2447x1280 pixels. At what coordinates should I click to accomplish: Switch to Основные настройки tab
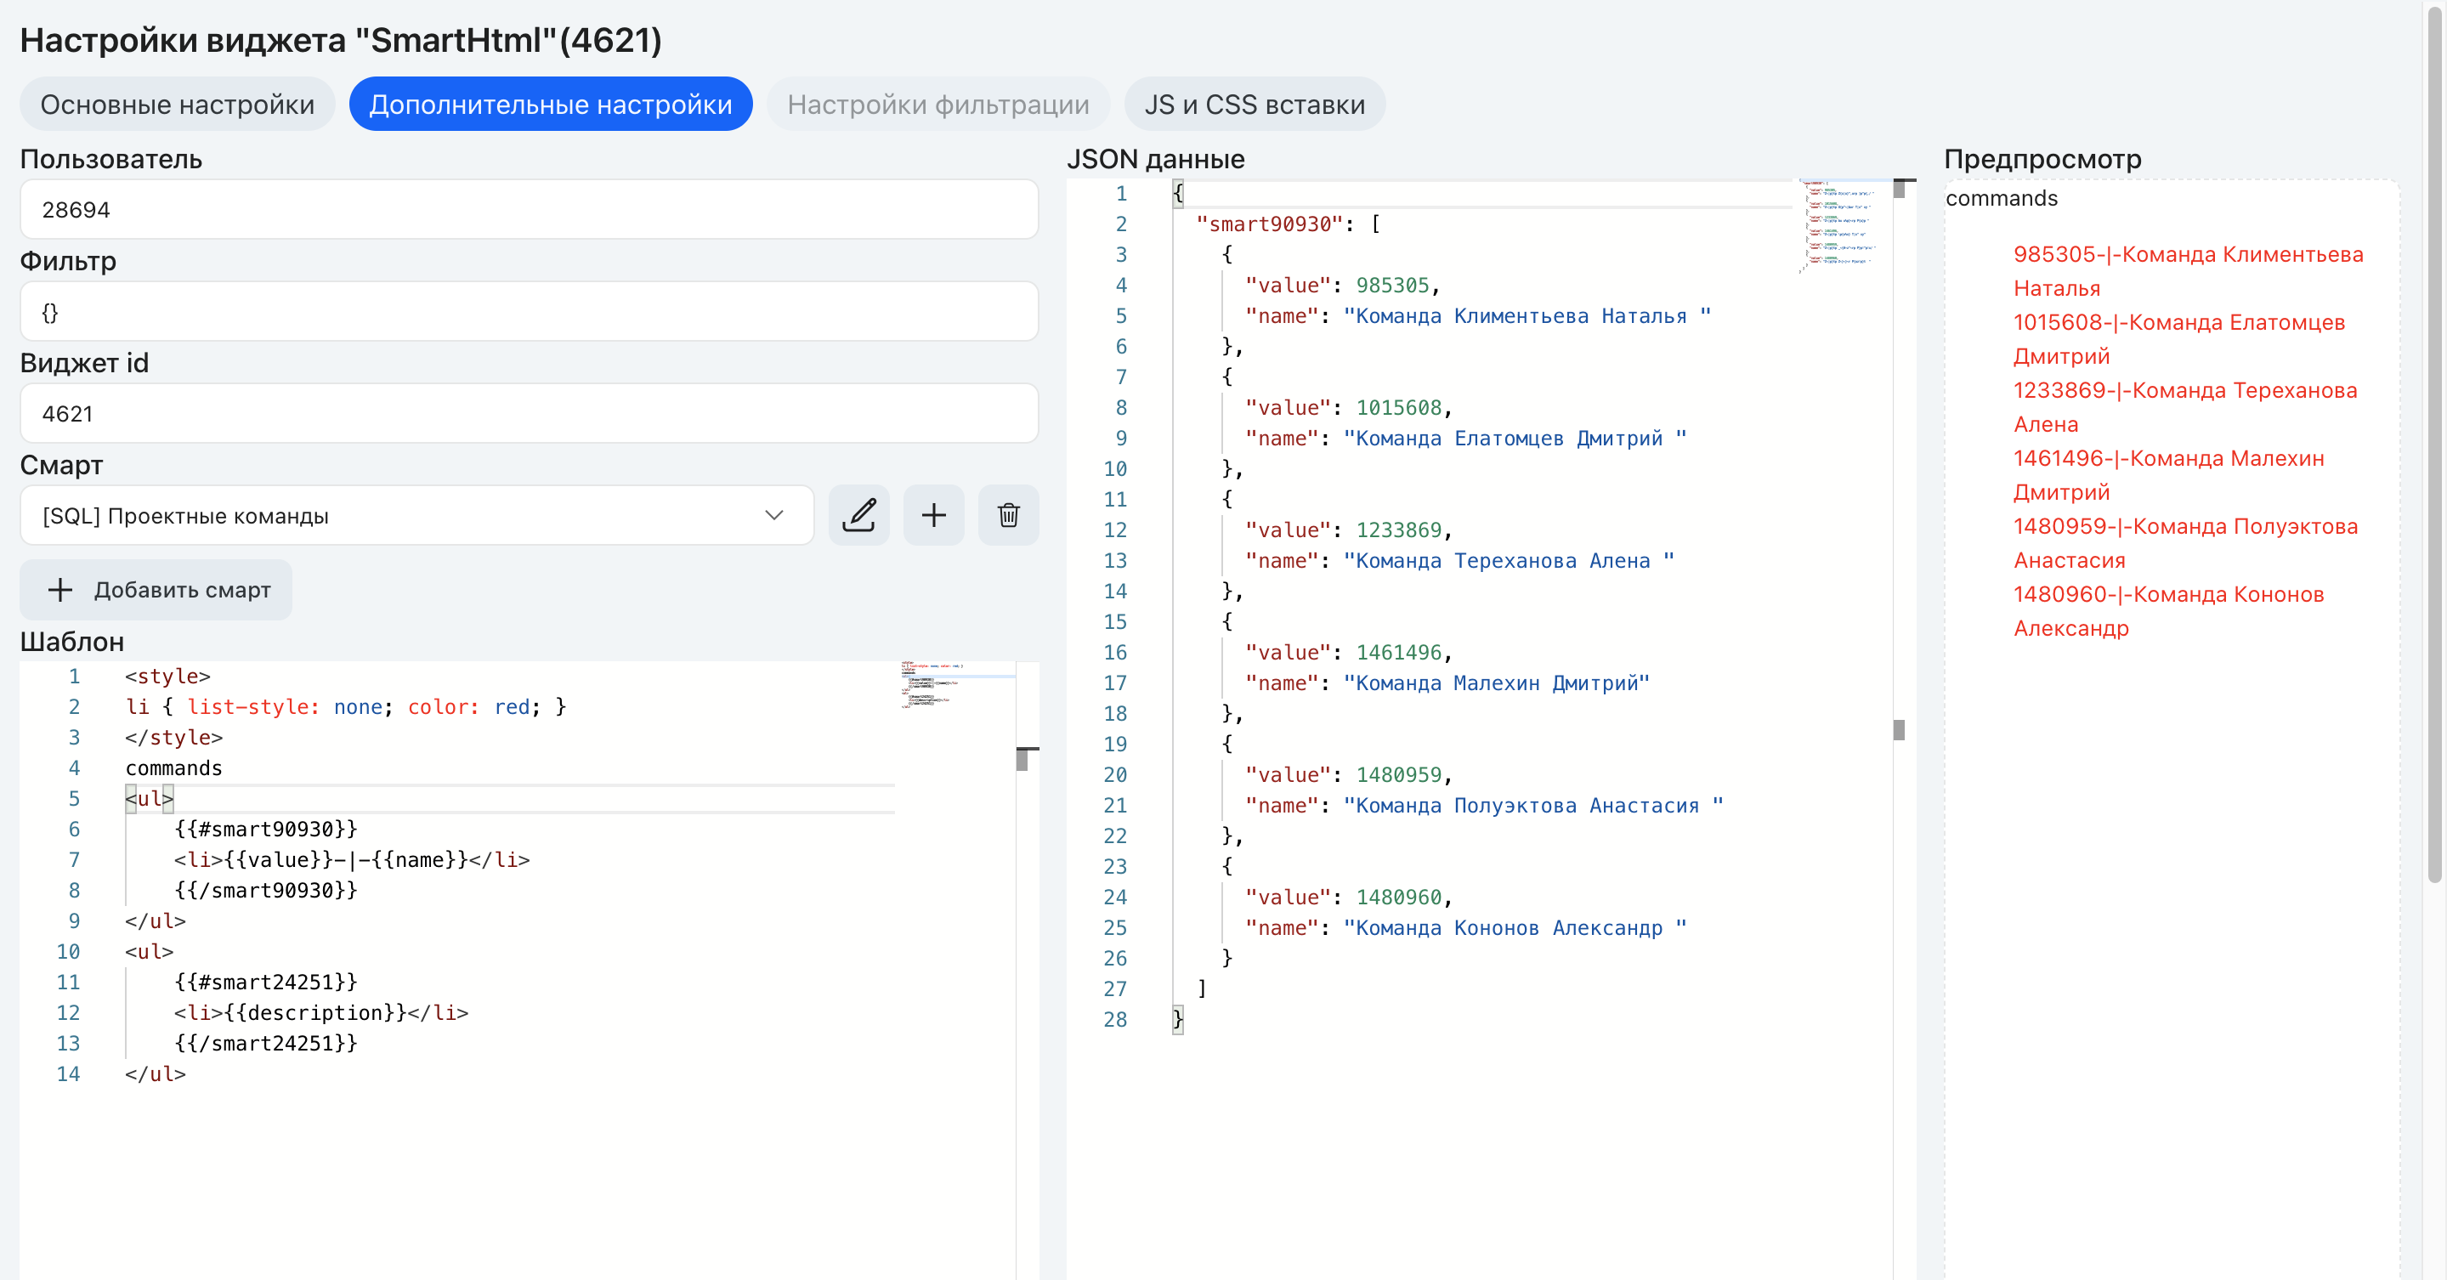(x=178, y=105)
